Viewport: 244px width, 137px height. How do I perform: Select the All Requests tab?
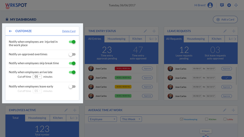click(174, 39)
